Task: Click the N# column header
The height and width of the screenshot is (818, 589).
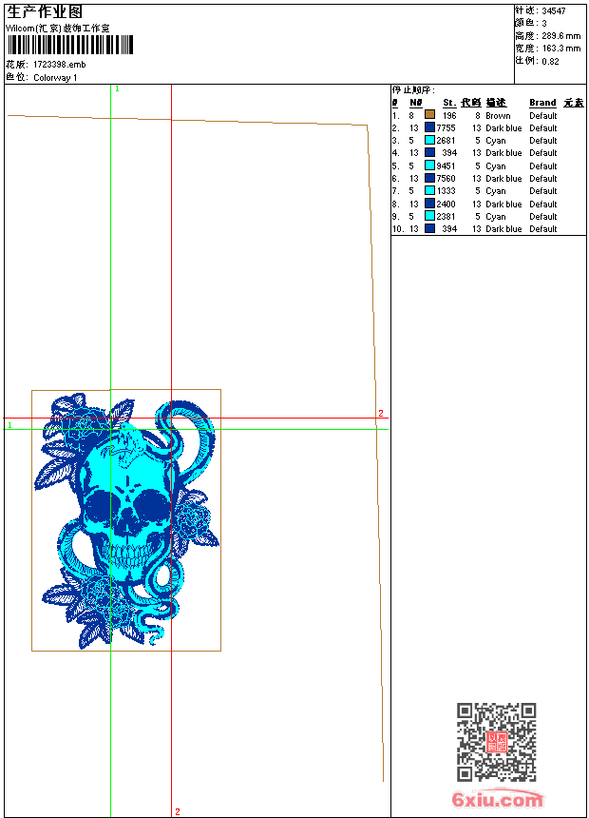Action: (415, 103)
